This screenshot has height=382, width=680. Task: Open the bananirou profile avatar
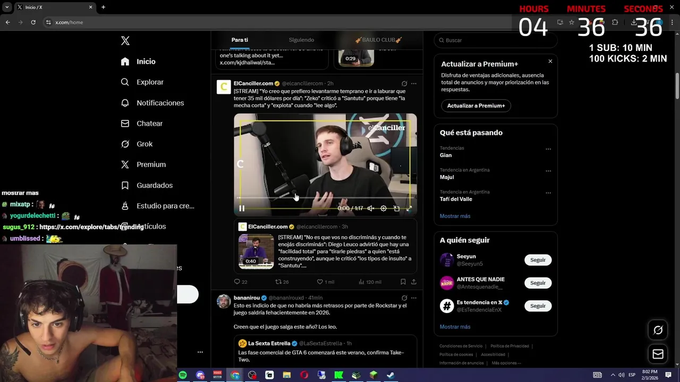click(x=224, y=301)
